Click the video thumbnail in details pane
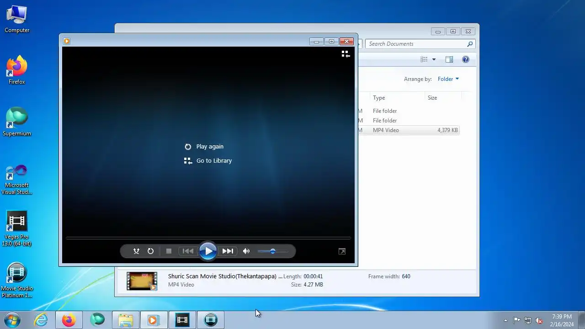The height and width of the screenshot is (329, 585). tap(142, 281)
